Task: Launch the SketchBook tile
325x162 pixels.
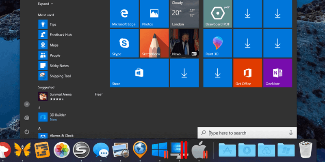Action: (x=154, y=43)
